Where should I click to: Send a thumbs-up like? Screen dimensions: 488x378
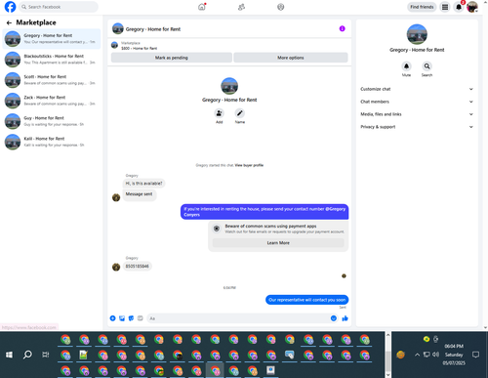[x=346, y=318]
